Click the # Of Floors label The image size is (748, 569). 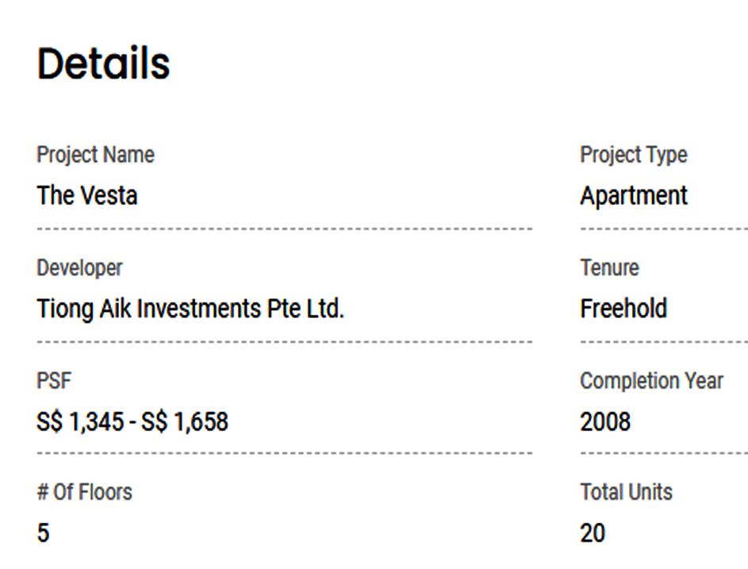[x=84, y=492]
